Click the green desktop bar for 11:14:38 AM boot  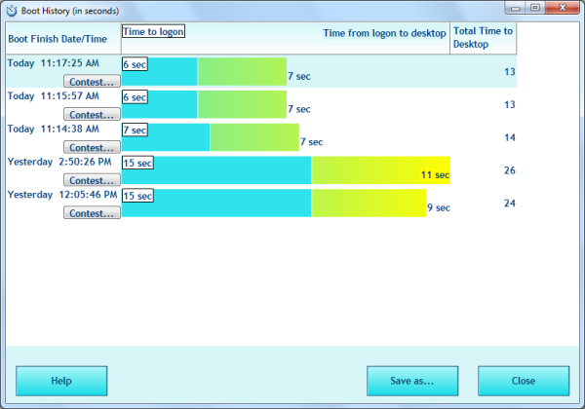click(253, 137)
